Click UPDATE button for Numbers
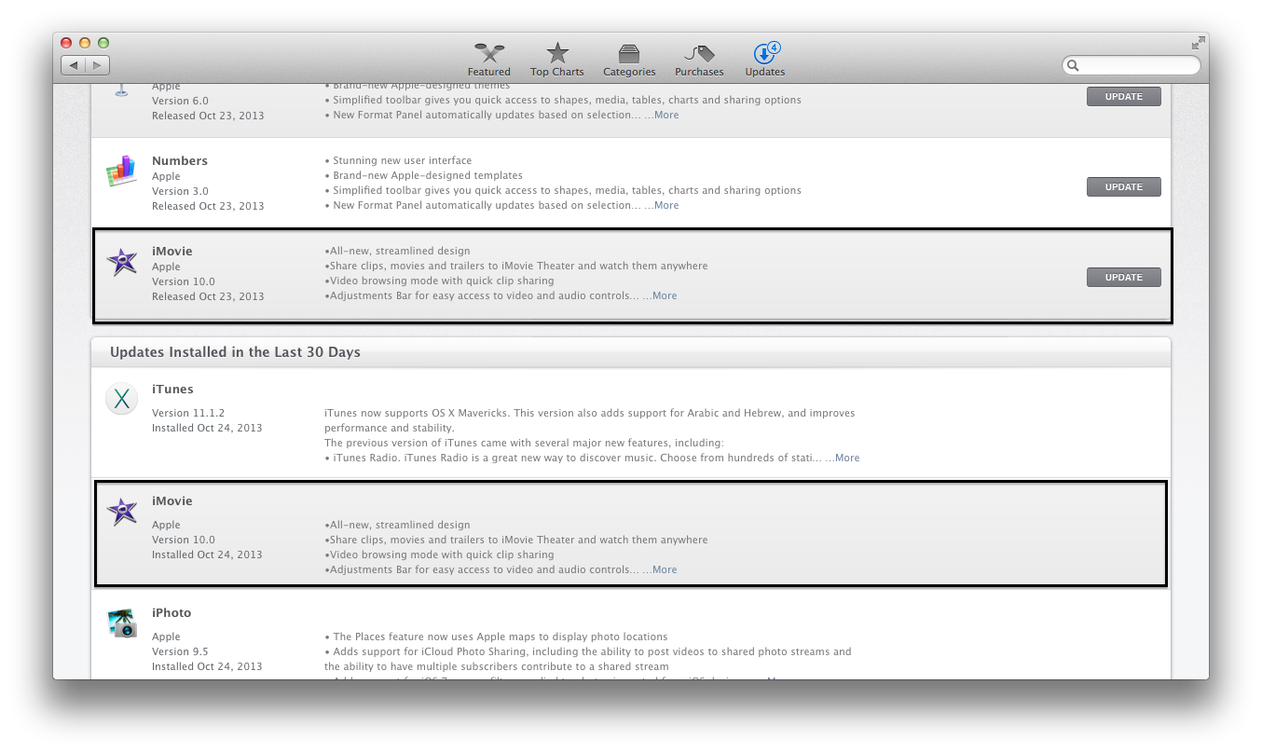 point(1123,186)
